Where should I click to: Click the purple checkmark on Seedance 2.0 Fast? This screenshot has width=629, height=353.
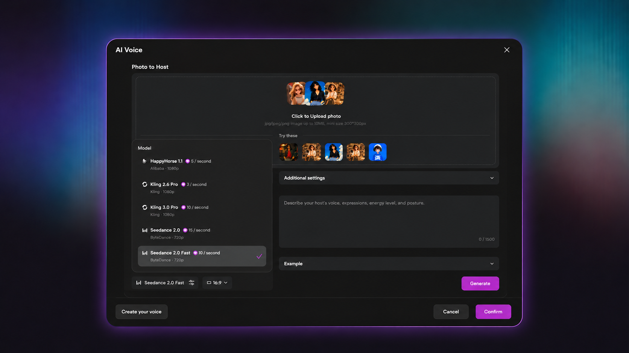pos(259,256)
